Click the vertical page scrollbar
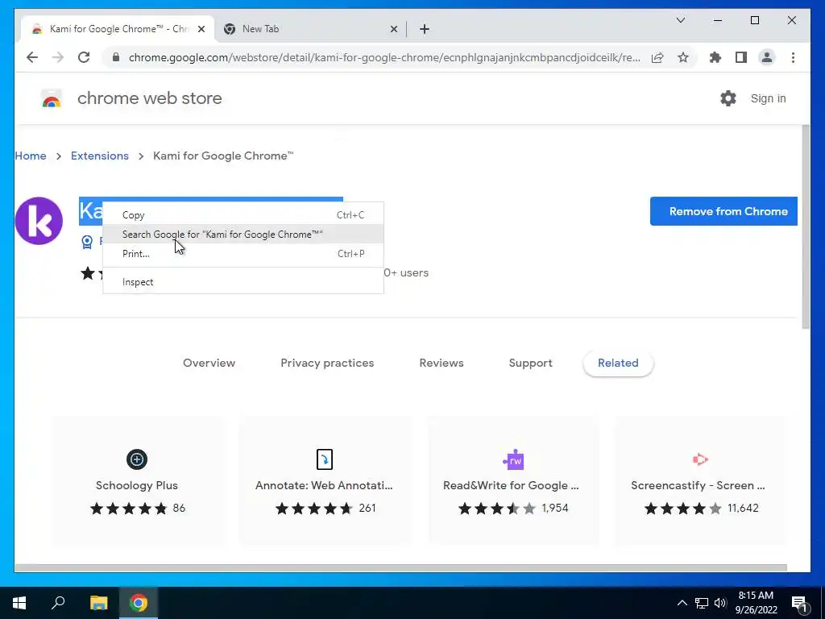The width and height of the screenshot is (825, 619). (x=806, y=226)
